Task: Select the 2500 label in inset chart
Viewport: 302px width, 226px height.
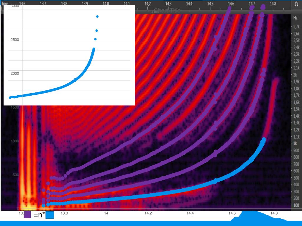Action: tap(15, 40)
